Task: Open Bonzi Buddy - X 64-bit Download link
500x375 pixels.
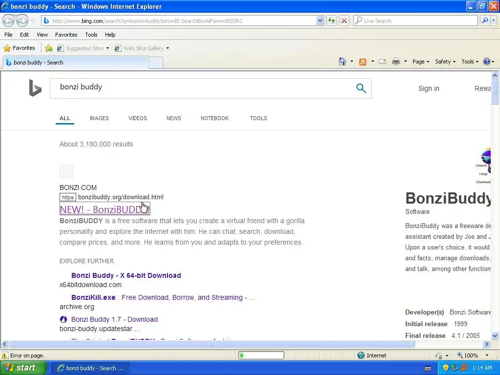Action: click(126, 275)
